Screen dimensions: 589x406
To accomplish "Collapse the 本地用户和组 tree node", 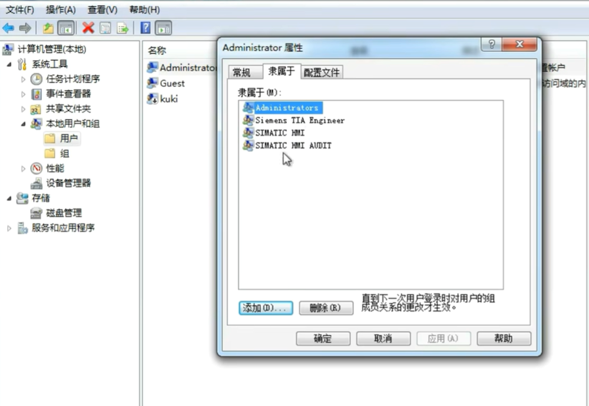I will 24,124.
